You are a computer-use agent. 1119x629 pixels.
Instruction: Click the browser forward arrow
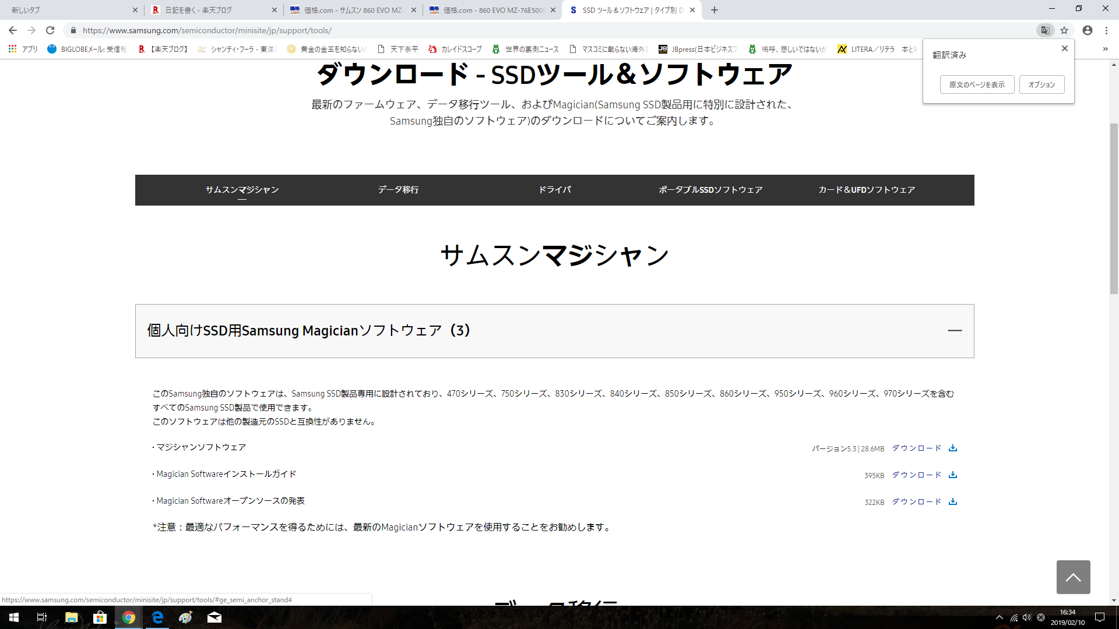[x=31, y=30]
